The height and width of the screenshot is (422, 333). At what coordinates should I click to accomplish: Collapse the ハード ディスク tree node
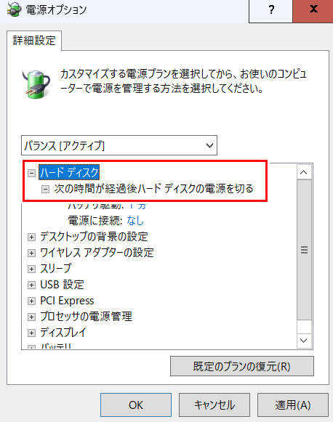point(31,173)
